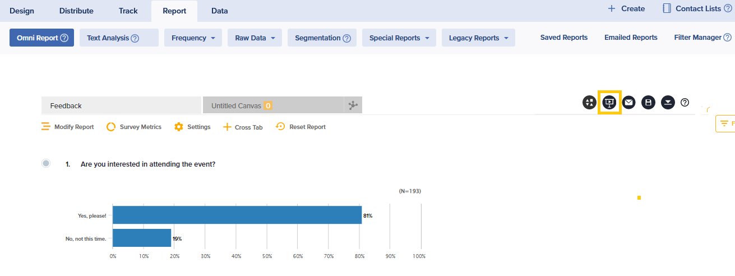The height and width of the screenshot is (276, 735).
Task: Open the Special Reports dropdown
Action: pyautogui.click(x=399, y=38)
